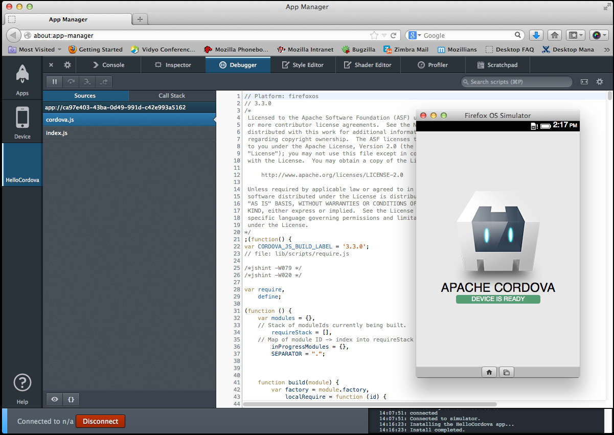Open a new tab with plus button
Image resolution: width=614 pixels, height=435 pixels.
pyautogui.click(x=140, y=19)
